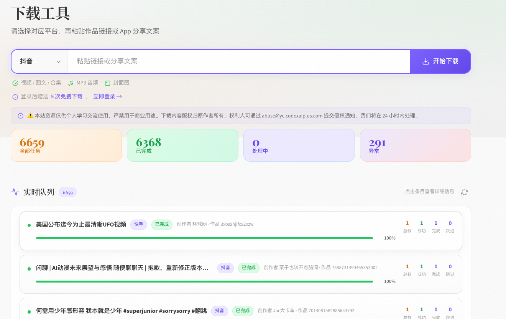The image size is (506, 319).
Task: Open the 抖音 platform dropdown
Action: [x=39, y=61]
